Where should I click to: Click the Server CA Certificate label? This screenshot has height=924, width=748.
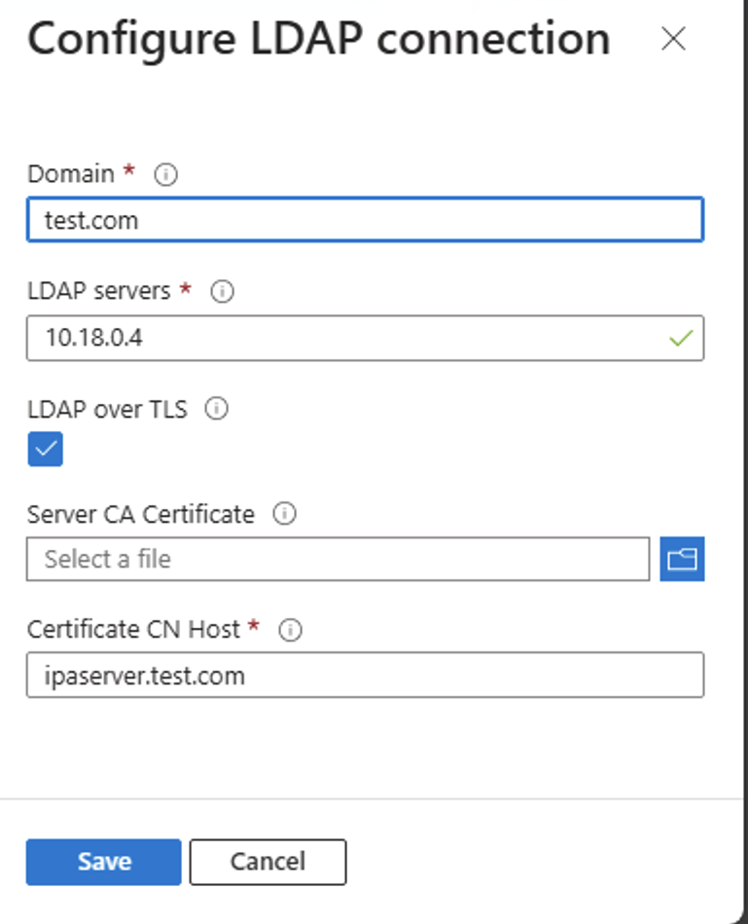tap(141, 514)
